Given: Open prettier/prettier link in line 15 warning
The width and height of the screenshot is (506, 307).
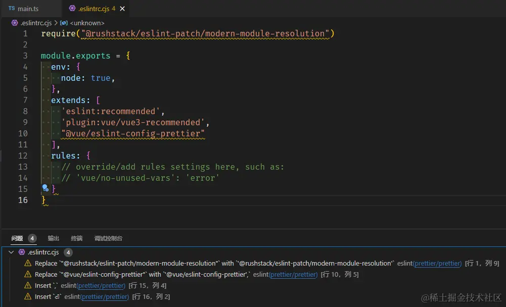Looking at the screenshot, I should pos(101,285).
